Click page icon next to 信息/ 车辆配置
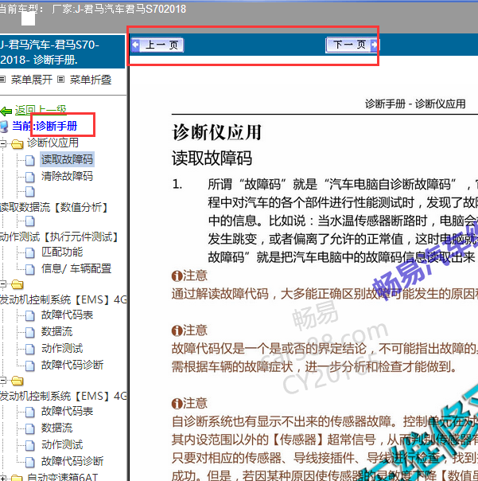 coord(29,269)
